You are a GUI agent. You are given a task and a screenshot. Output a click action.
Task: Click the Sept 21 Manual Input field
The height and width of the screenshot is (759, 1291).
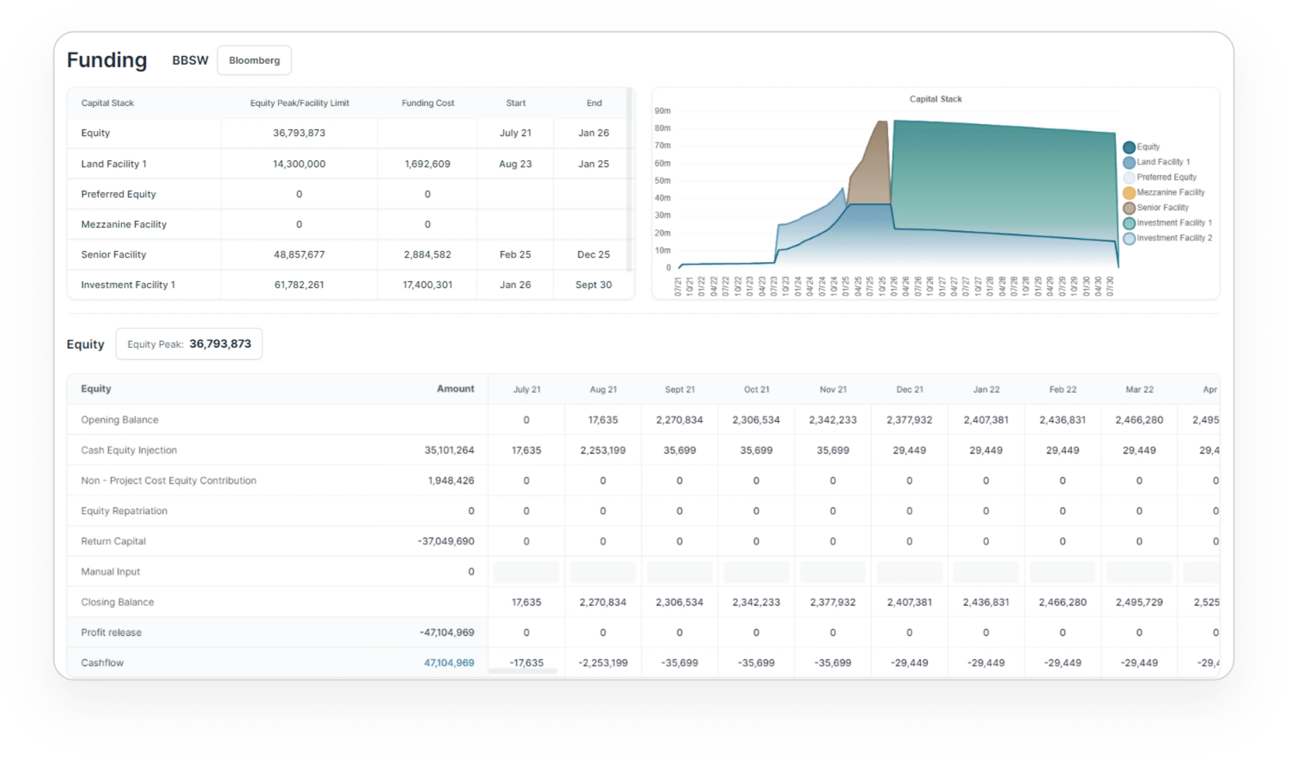[680, 572]
